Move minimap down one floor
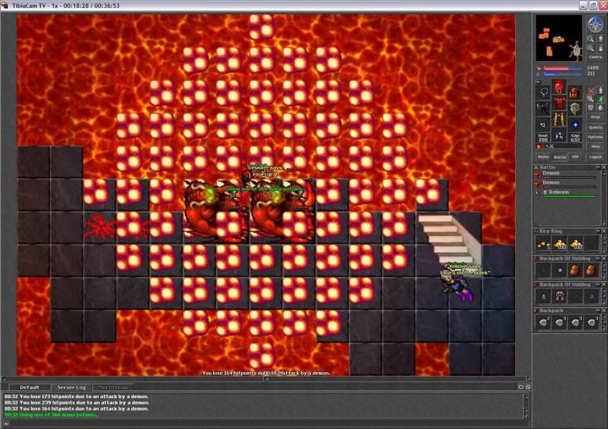Viewport: 608px width, 429px height. [601, 49]
